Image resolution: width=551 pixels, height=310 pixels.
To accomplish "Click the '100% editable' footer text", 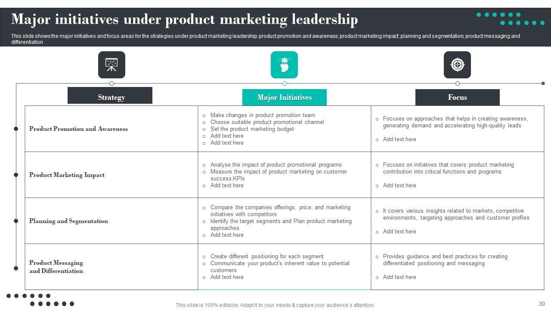I will [275, 305].
